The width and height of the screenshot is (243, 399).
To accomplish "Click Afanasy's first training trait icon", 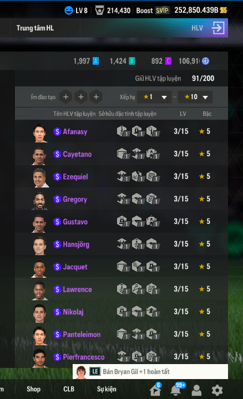I will pyautogui.click(x=123, y=131).
